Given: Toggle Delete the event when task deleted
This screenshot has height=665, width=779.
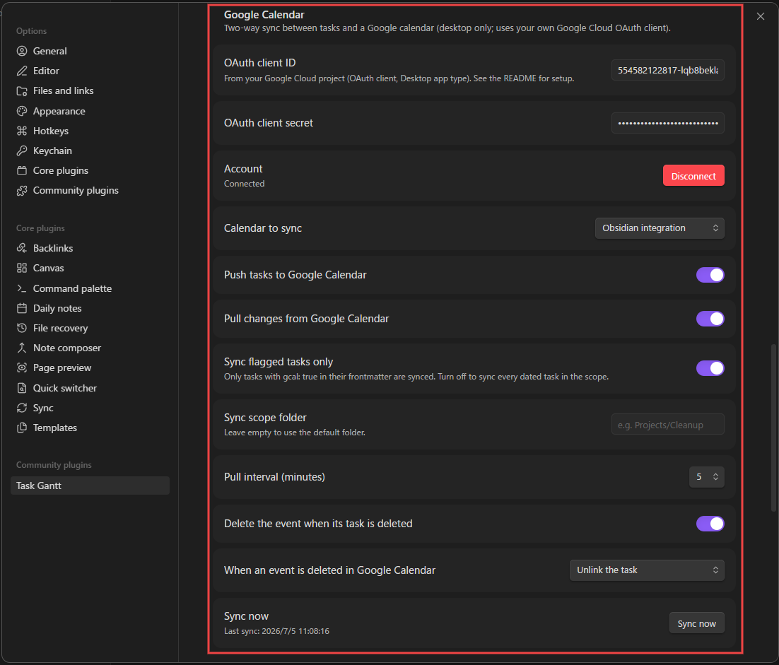Looking at the screenshot, I should (x=710, y=524).
